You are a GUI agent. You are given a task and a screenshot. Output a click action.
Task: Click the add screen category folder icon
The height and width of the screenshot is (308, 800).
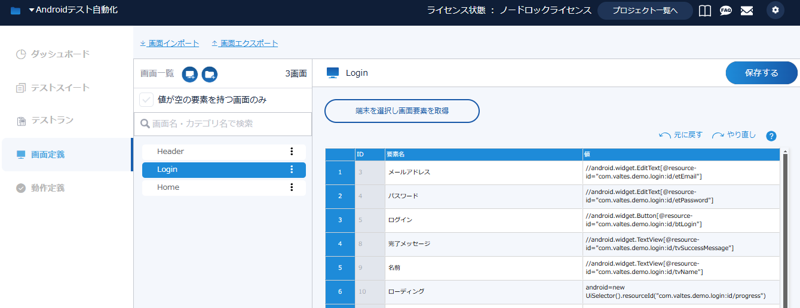coord(210,74)
